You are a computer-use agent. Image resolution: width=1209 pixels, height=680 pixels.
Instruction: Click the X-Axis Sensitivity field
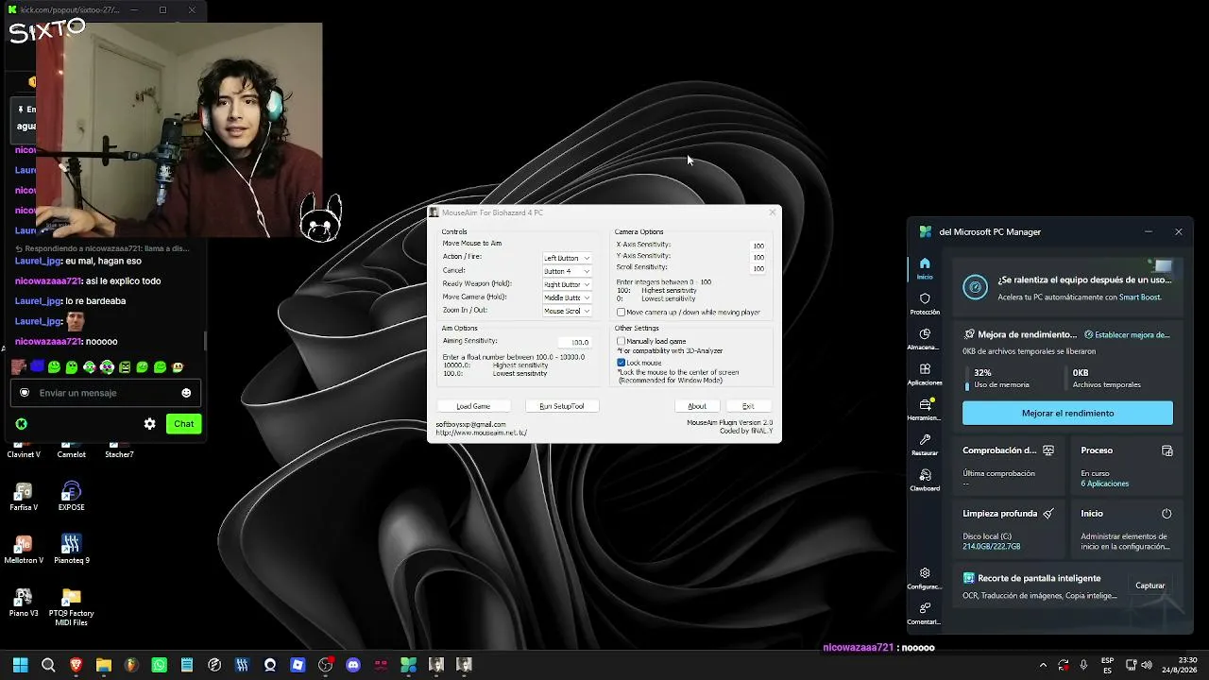click(758, 246)
